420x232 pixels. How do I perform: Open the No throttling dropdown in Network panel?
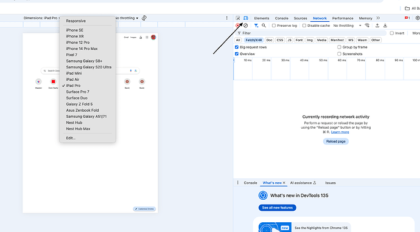(x=347, y=26)
